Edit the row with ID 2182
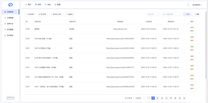Viewport: 208px width, 103px height. click(x=192, y=37)
